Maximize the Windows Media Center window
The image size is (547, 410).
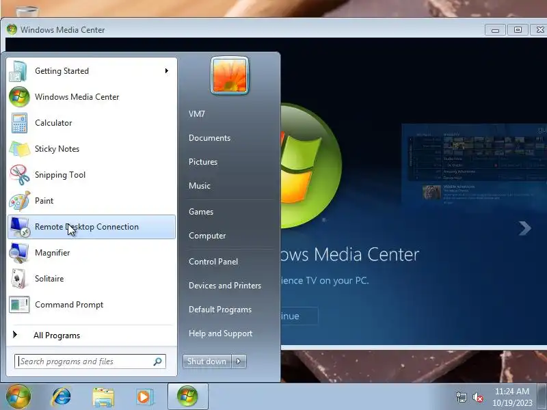[518, 30]
